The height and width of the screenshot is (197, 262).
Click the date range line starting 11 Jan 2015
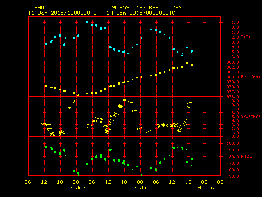(x=102, y=13)
